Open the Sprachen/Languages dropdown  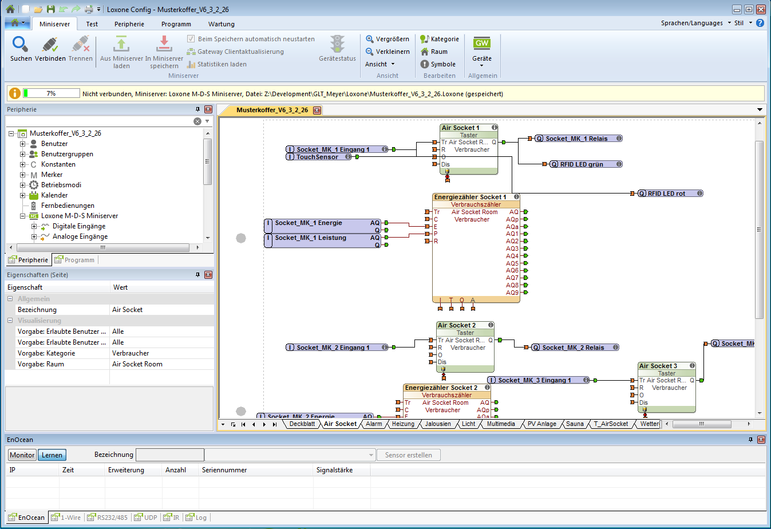pos(695,23)
